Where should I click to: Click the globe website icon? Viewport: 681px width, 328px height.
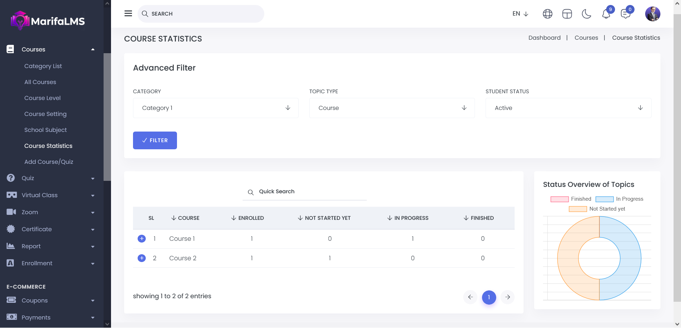point(548,14)
